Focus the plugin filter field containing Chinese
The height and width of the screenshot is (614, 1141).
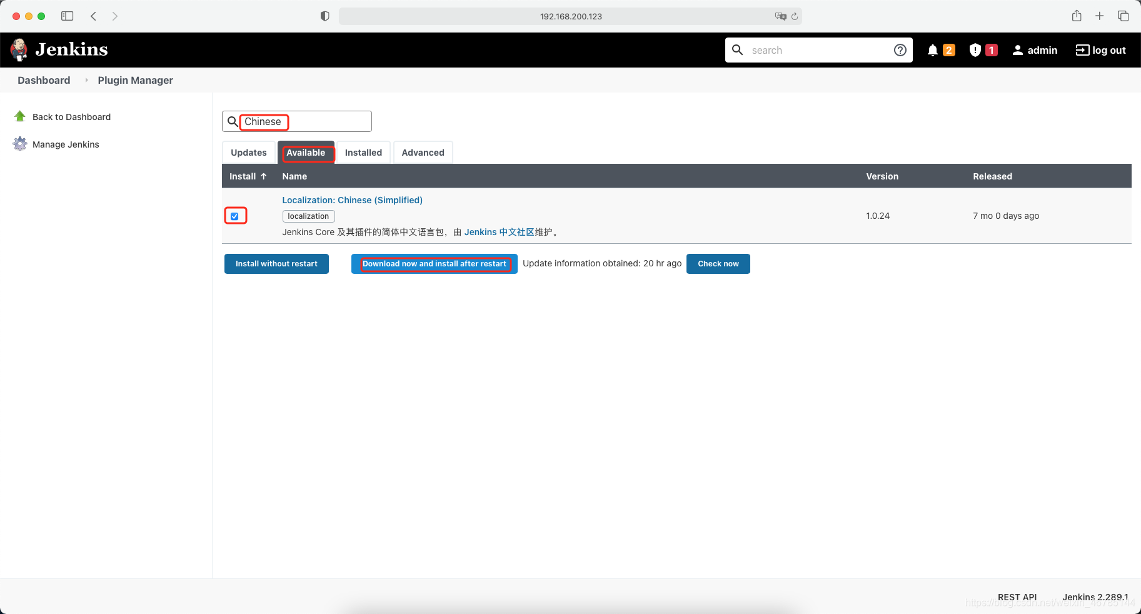tap(297, 121)
